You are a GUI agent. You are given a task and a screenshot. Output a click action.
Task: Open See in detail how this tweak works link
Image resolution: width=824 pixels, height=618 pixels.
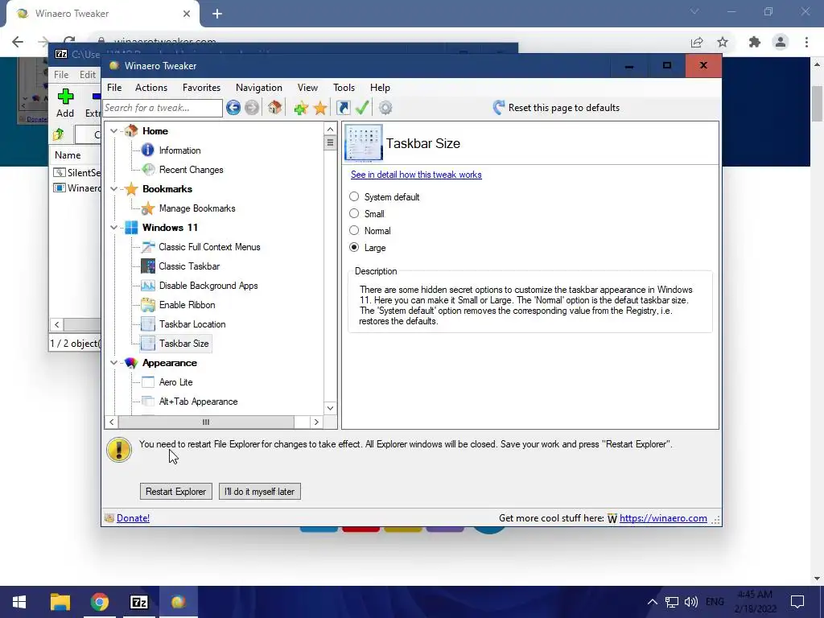pos(416,175)
